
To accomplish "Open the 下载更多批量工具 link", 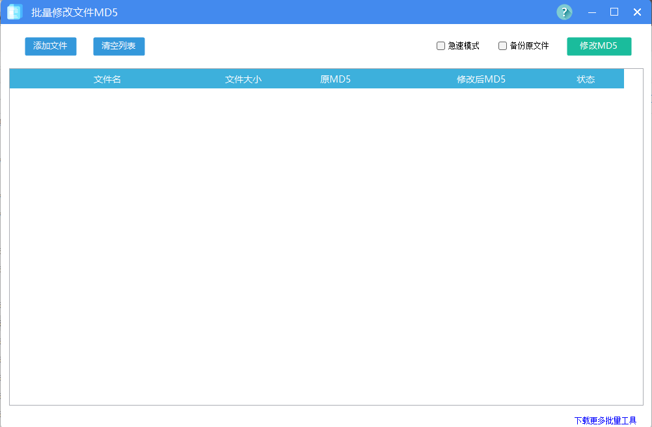I will point(605,421).
